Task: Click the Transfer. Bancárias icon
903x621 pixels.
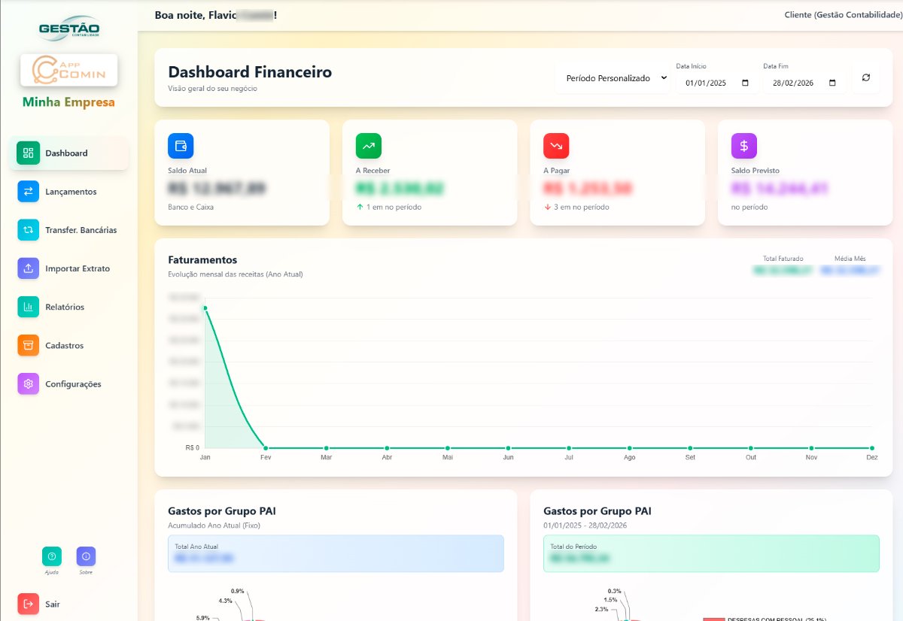Action: coord(28,230)
